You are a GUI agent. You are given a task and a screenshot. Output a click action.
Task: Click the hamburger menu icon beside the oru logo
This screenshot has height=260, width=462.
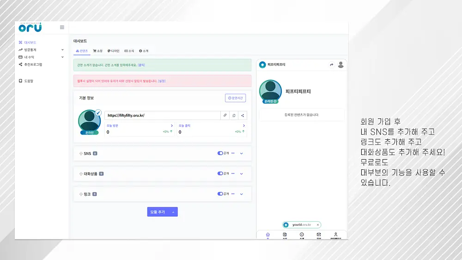tap(62, 27)
